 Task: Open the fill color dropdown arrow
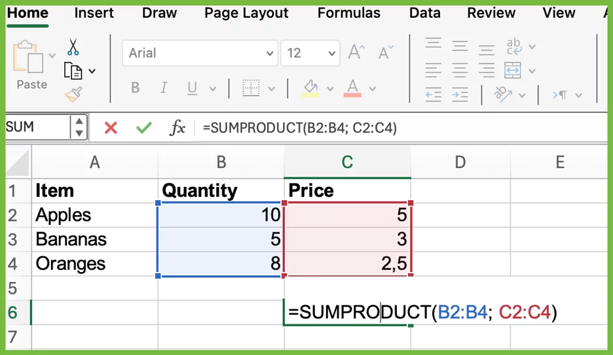[330, 89]
